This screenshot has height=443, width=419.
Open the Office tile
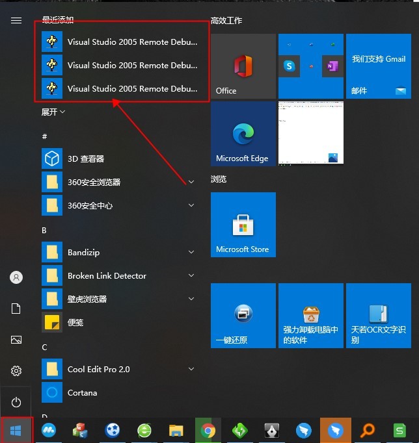click(243, 66)
